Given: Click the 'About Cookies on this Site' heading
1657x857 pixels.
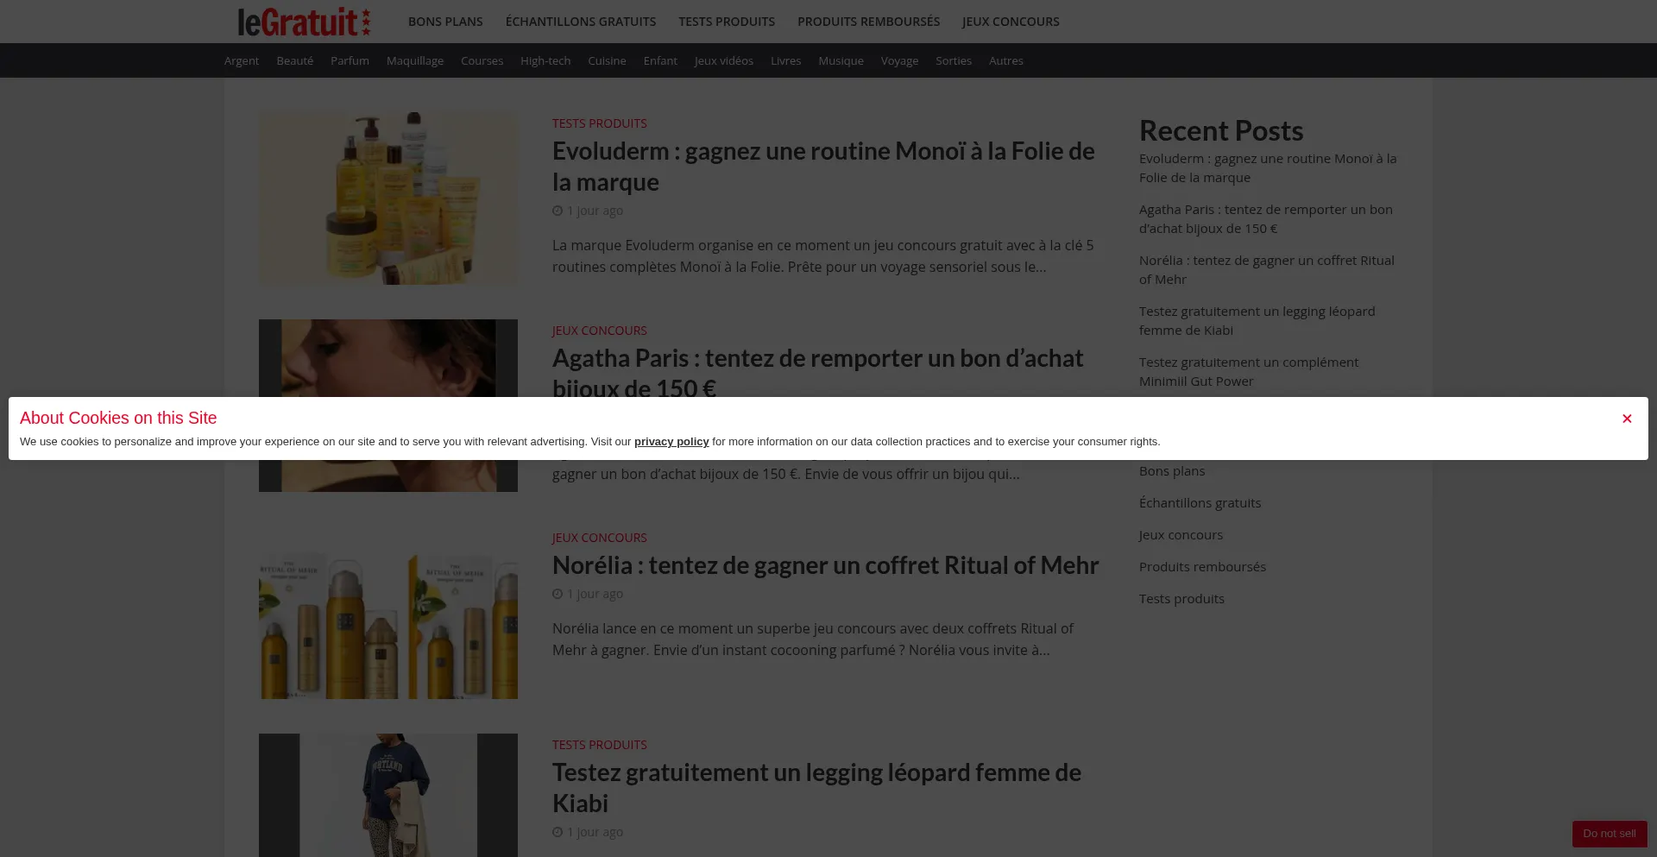Looking at the screenshot, I should click(118, 418).
